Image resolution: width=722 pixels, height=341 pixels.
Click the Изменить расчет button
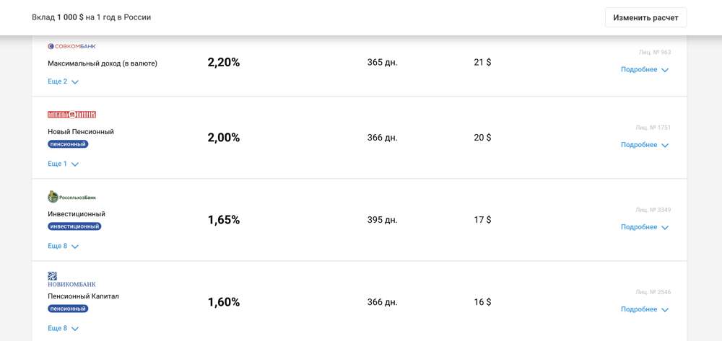click(x=645, y=17)
